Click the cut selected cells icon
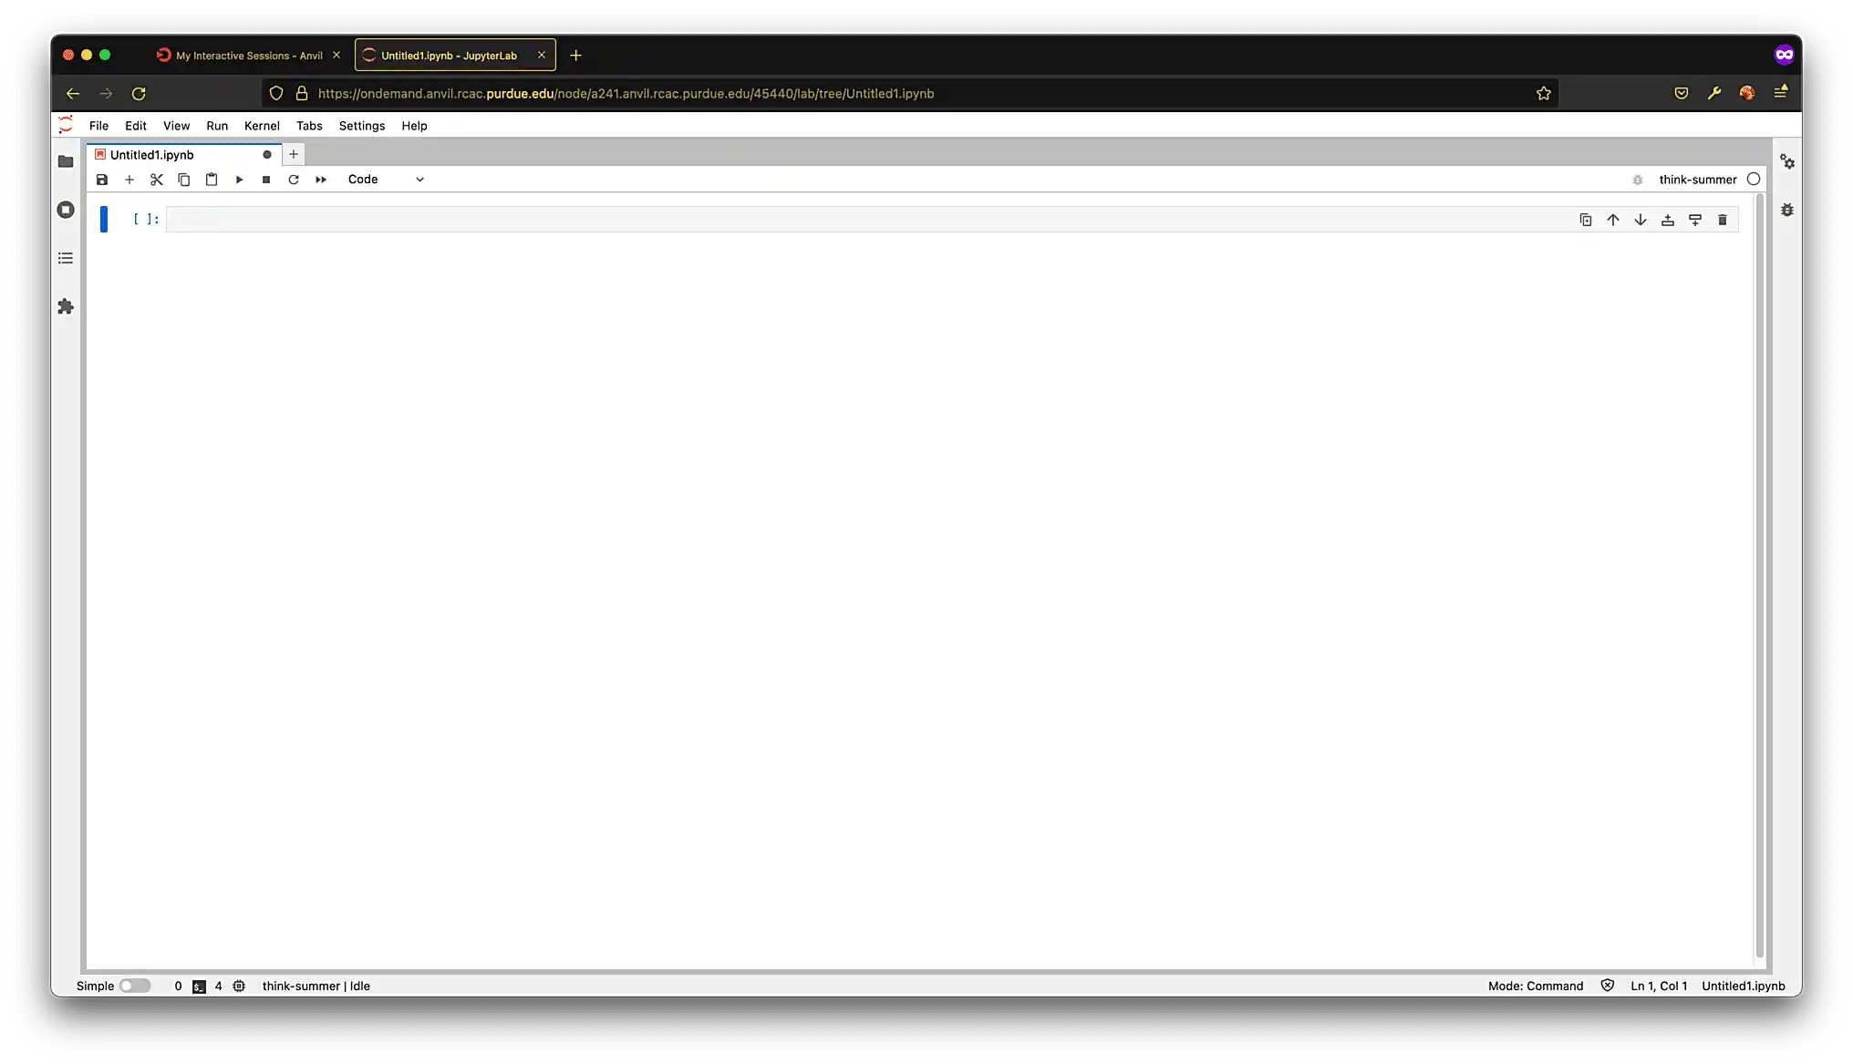Screen dimensions: 1853x1064 pos(157,180)
